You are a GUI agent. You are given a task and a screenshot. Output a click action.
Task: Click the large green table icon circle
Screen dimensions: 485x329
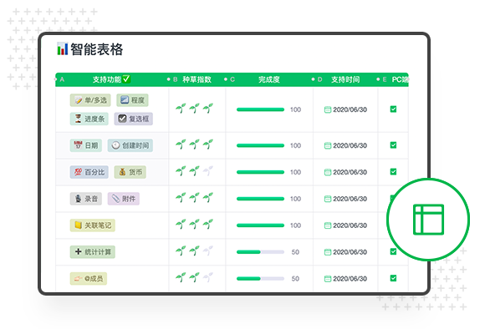click(x=428, y=220)
